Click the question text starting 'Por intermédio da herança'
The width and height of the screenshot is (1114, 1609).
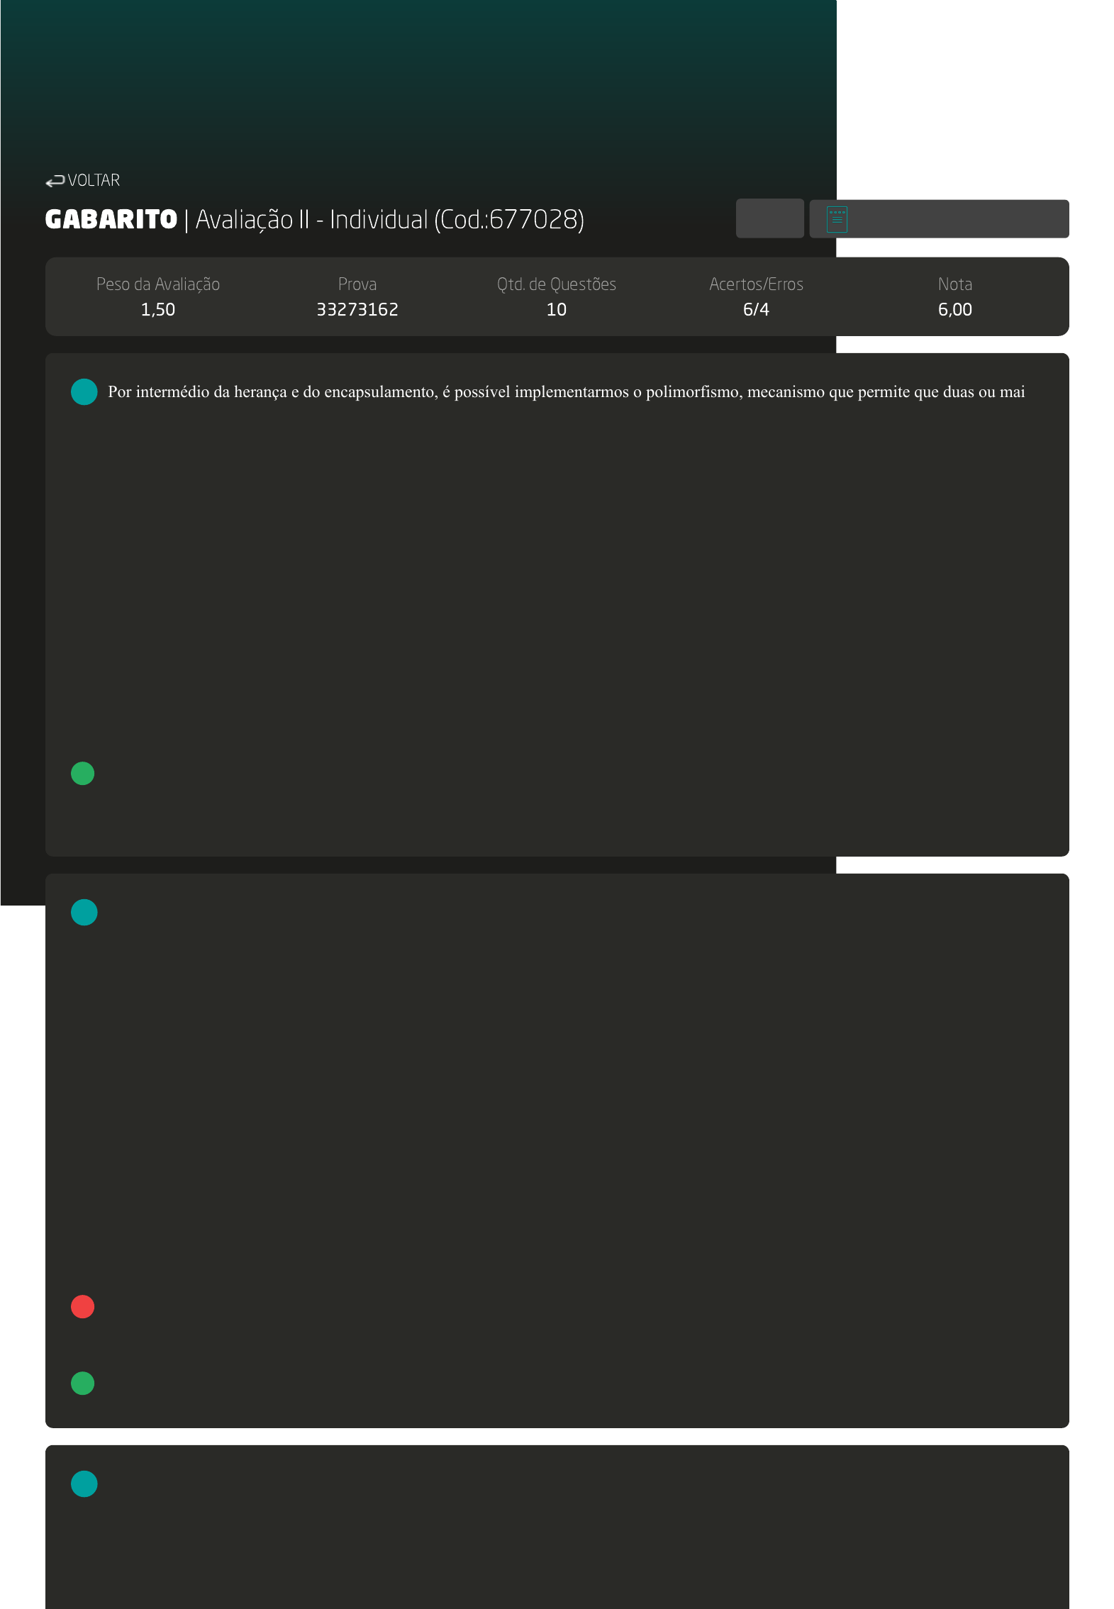566,392
